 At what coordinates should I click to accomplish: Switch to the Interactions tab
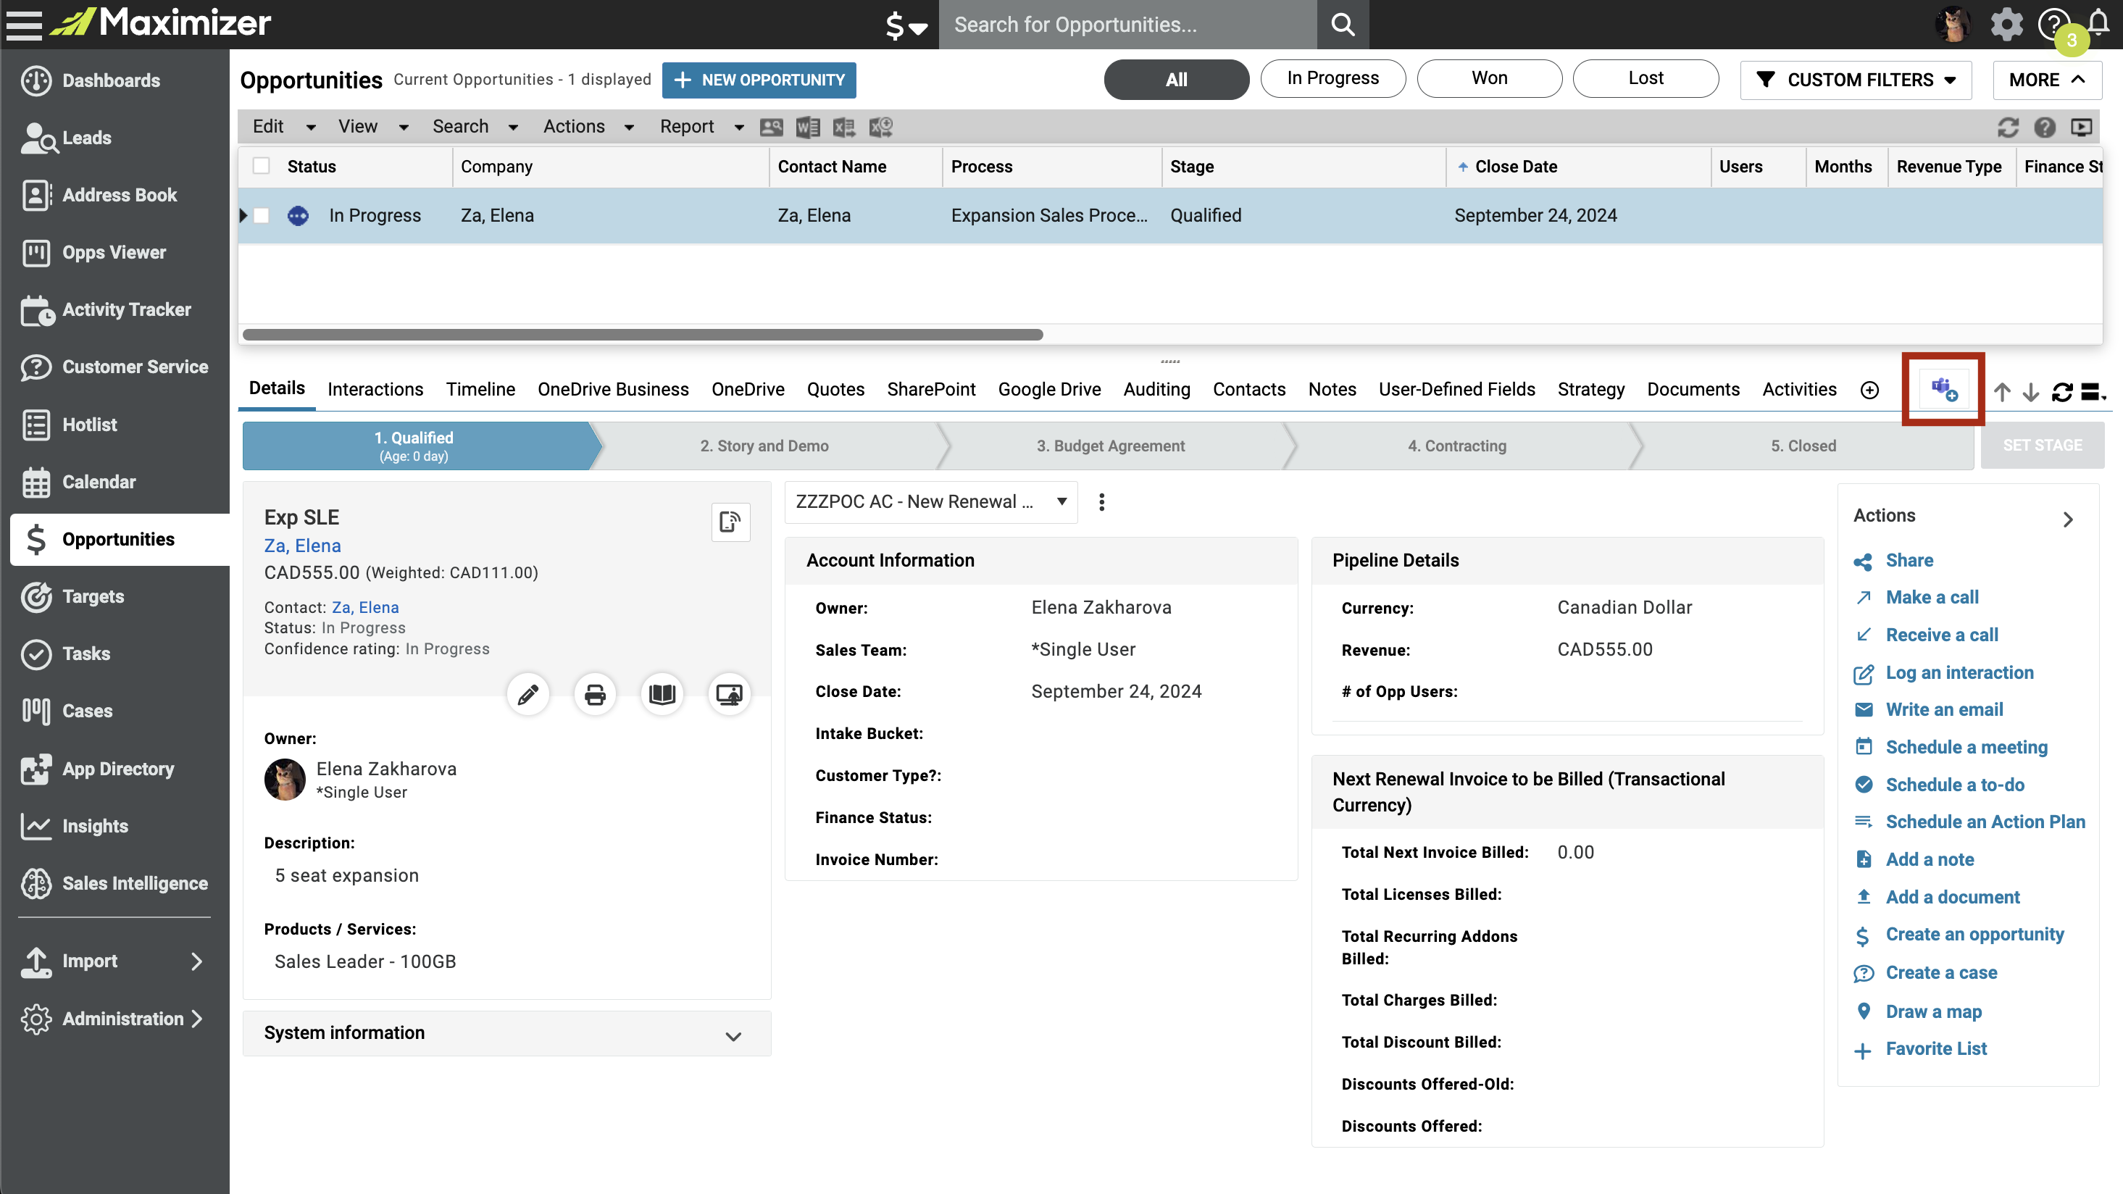375,389
